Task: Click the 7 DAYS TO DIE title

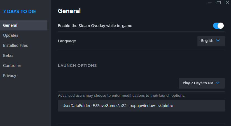Action: [19, 11]
